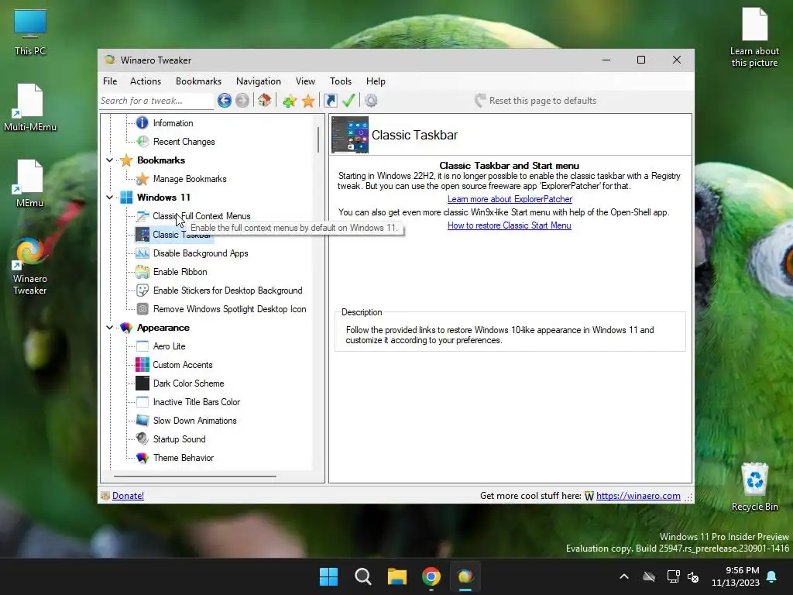Click the Manage Bookmarks star icon
The height and width of the screenshot is (595, 793).
[x=142, y=179]
